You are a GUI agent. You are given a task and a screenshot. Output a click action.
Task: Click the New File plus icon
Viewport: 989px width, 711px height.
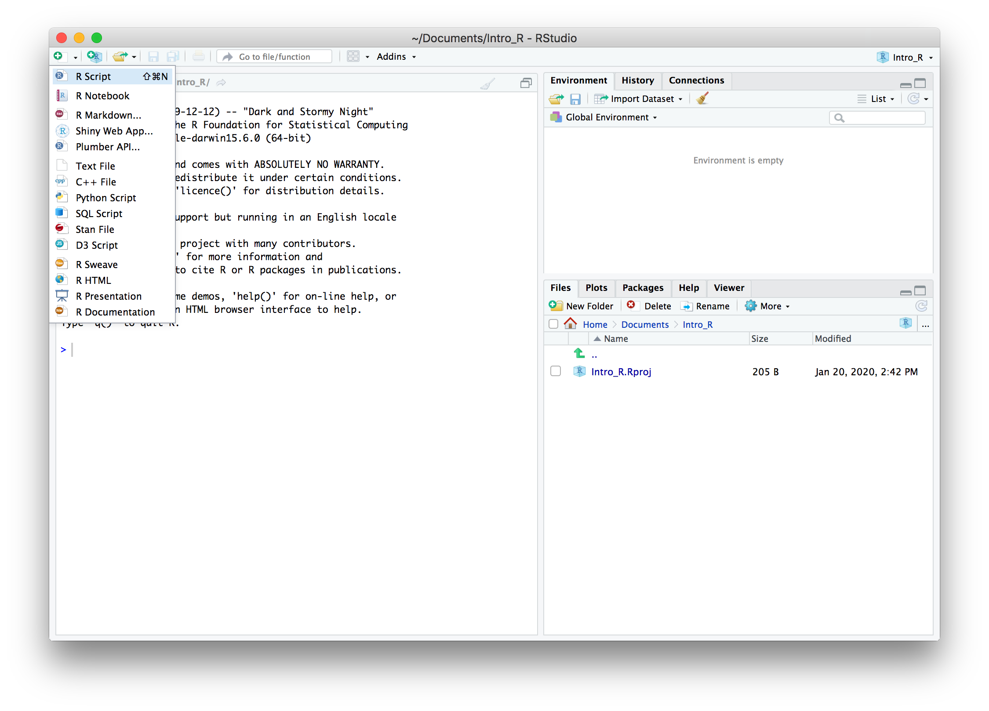click(x=58, y=56)
